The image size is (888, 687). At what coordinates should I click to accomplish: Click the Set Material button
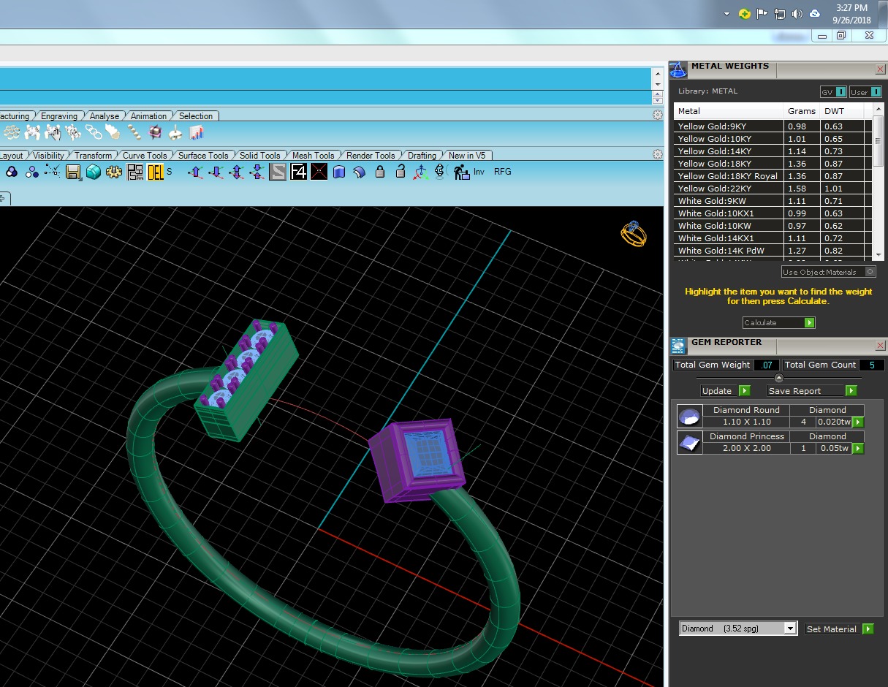click(839, 629)
